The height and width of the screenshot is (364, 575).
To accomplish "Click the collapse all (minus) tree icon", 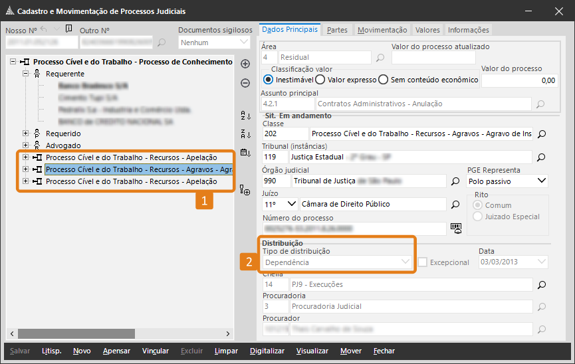I will tap(245, 83).
